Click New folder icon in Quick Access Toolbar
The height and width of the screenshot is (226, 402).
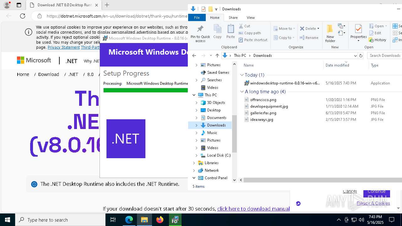tap(210, 9)
